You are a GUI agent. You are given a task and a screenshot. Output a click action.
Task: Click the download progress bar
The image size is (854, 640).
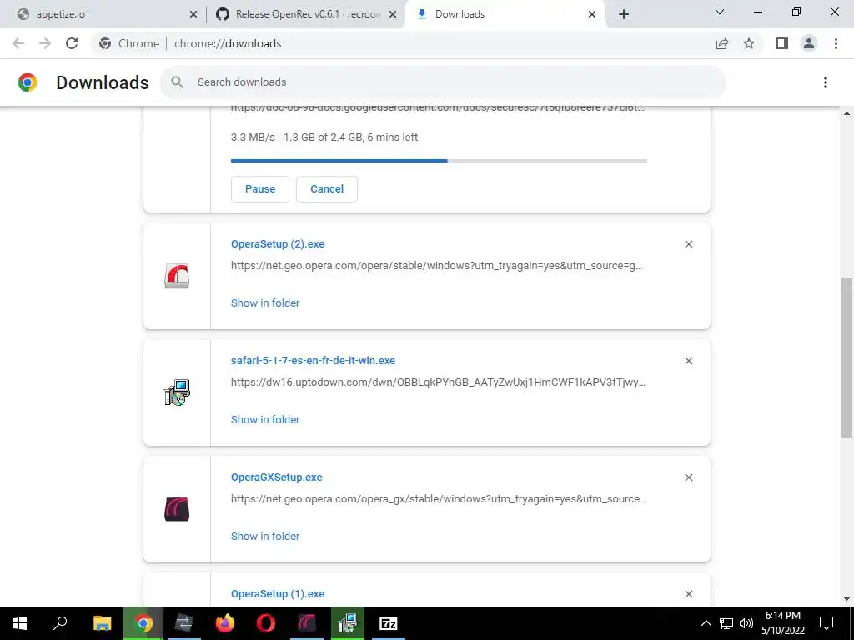[x=439, y=161]
